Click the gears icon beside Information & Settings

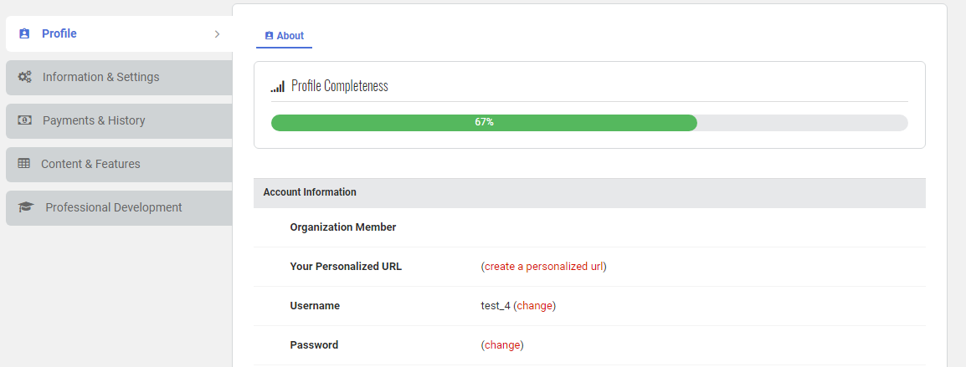point(25,77)
